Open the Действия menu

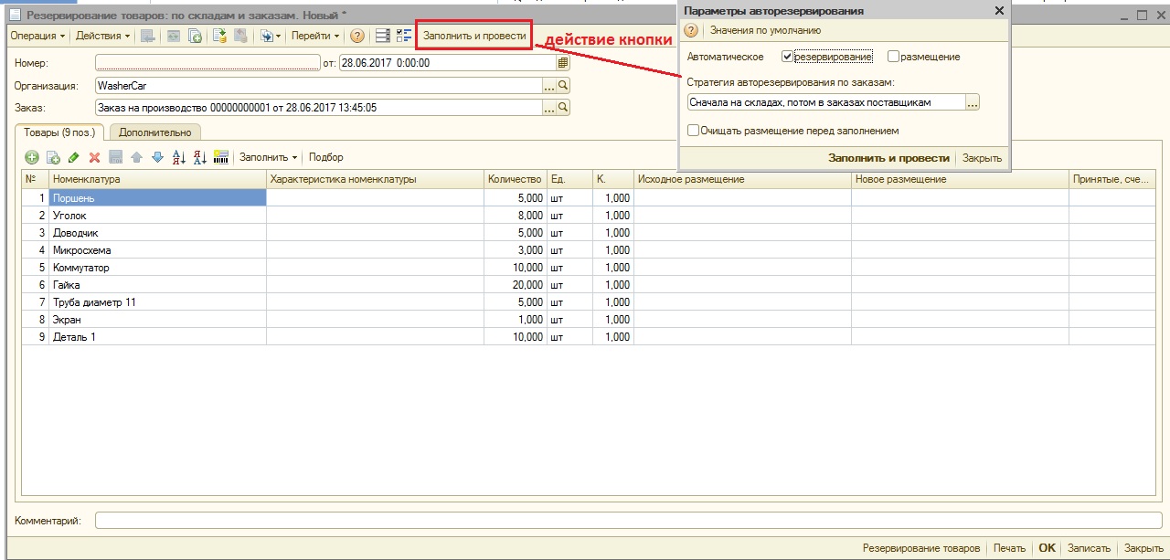[102, 37]
